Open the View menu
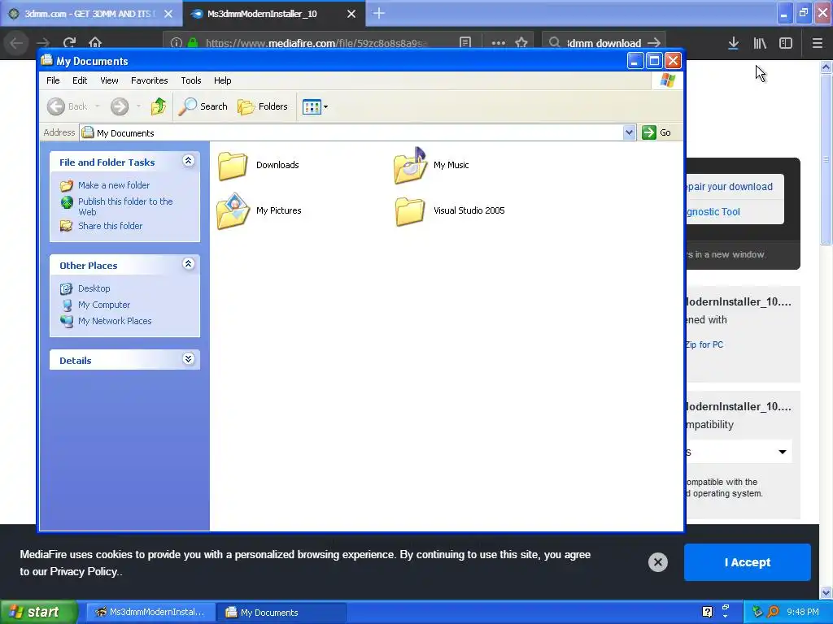 pos(109,80)
